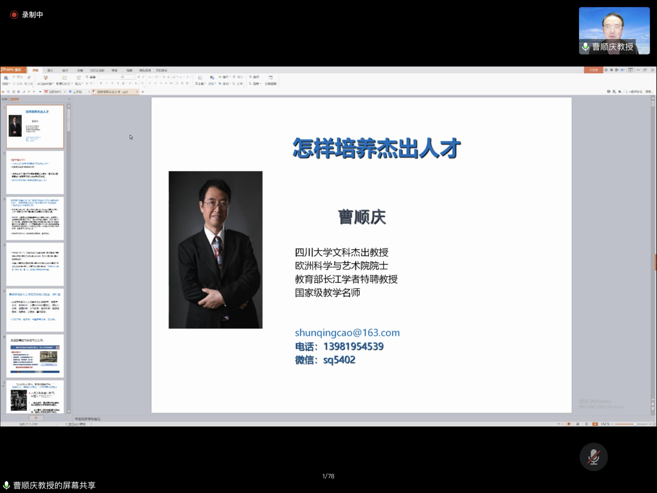Viewport: 657px width, 493px height.
Task: Open a new document tab with plus icon
Action: tap(143, 92)
